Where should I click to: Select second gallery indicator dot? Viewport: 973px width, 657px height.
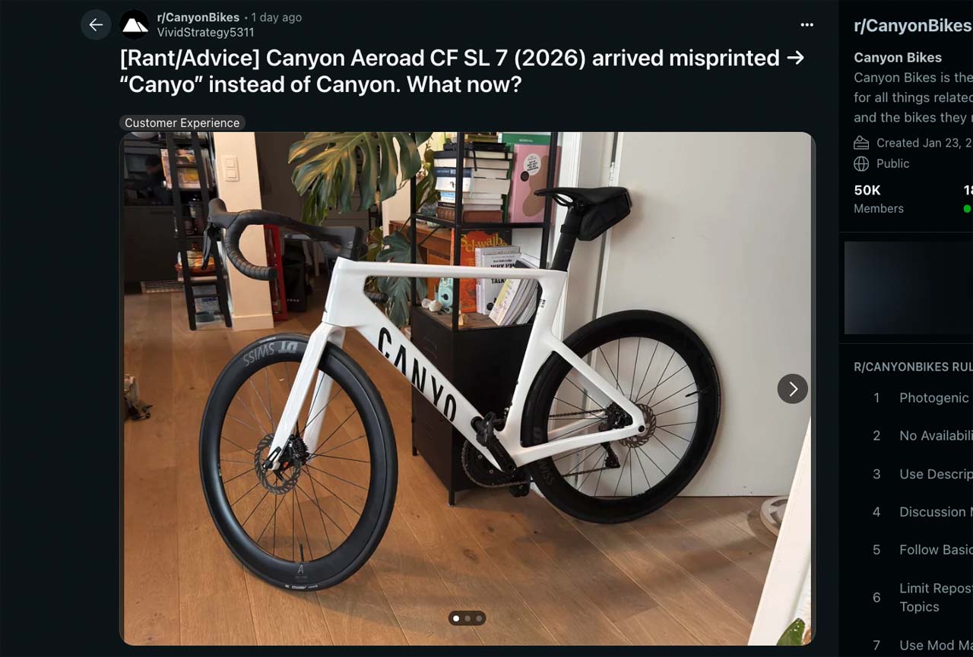[x=467, y=618]
